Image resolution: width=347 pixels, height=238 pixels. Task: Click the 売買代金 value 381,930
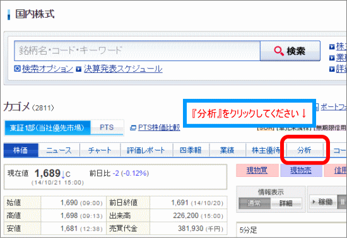(191, 229)
